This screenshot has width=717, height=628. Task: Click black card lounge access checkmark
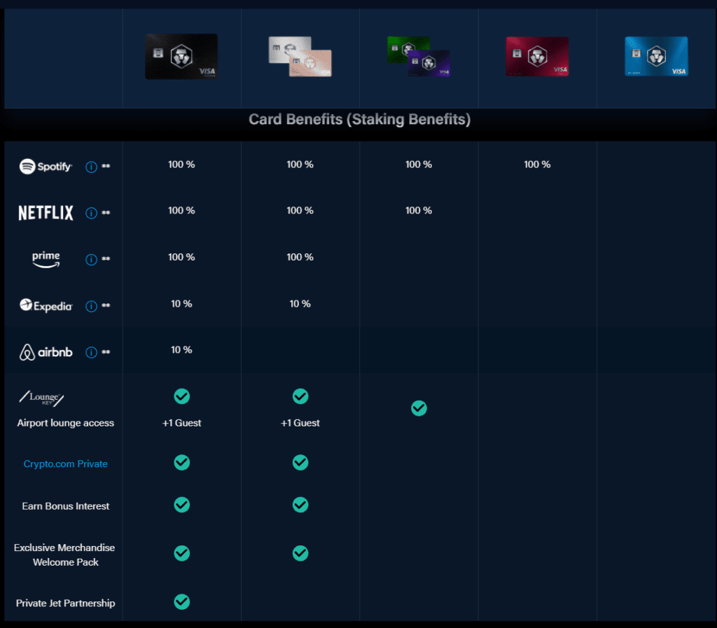click(182, 396)
